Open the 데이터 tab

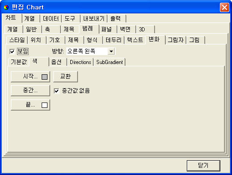point(51,18)
